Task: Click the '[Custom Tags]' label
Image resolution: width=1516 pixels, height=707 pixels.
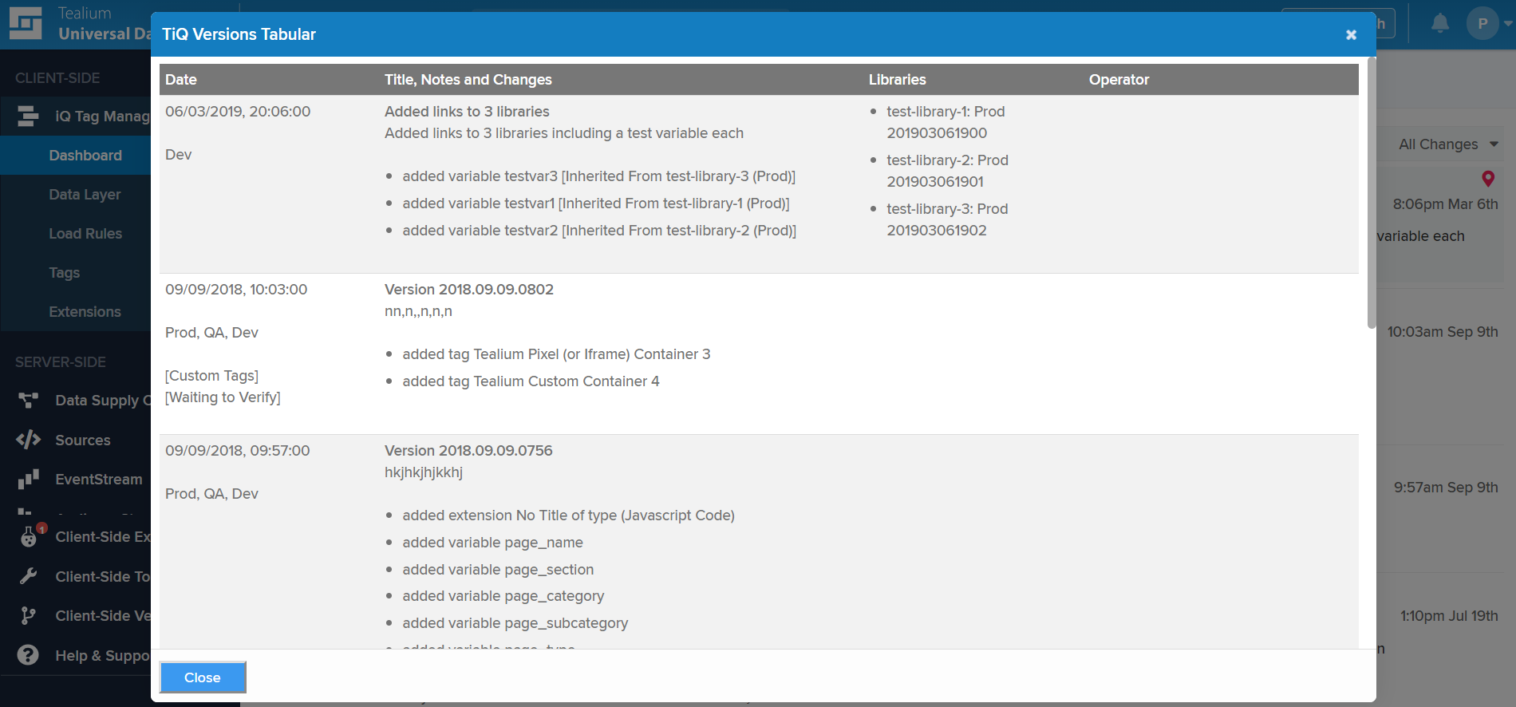Action: coord(211,376)
